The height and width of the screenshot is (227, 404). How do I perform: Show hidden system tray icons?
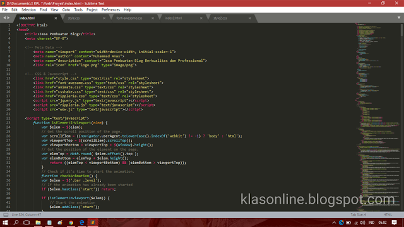pos(334,223)
